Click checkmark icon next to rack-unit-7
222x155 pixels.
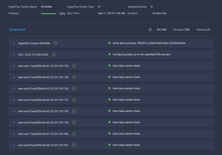(x=74, y=134)
